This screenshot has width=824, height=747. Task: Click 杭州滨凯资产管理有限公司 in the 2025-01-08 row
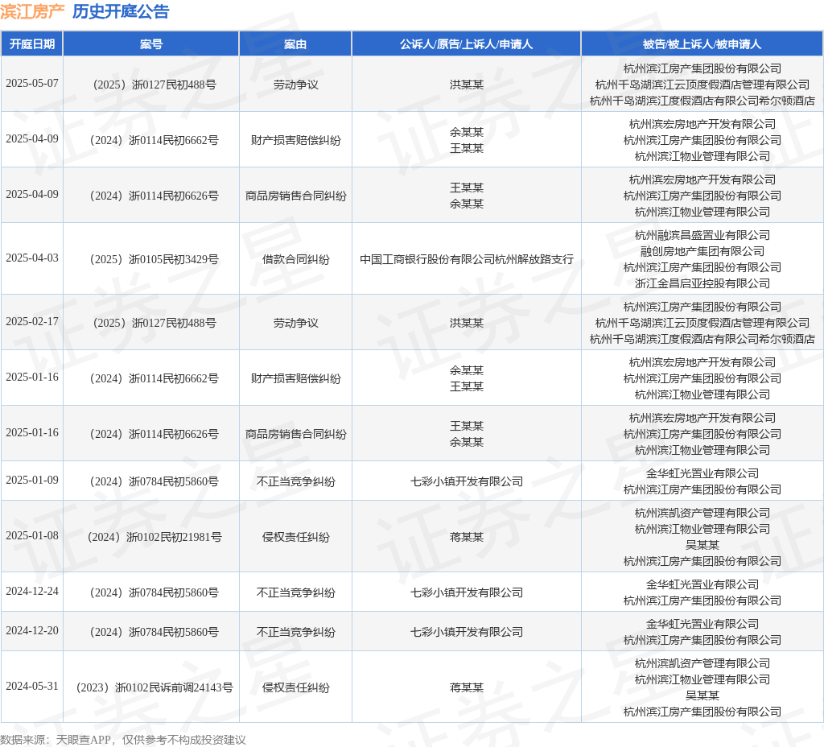pyautogui.click(x=702, y=513)
